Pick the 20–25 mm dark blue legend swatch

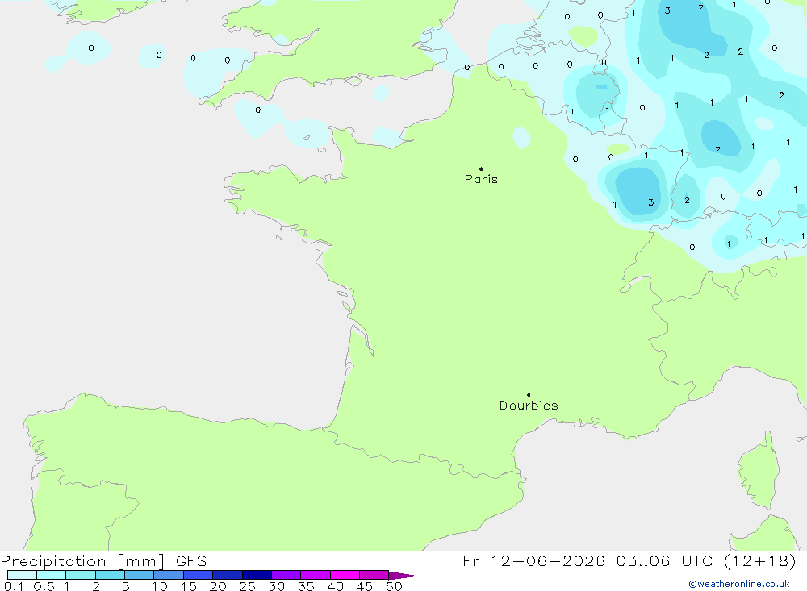click(x=228, y=575)
